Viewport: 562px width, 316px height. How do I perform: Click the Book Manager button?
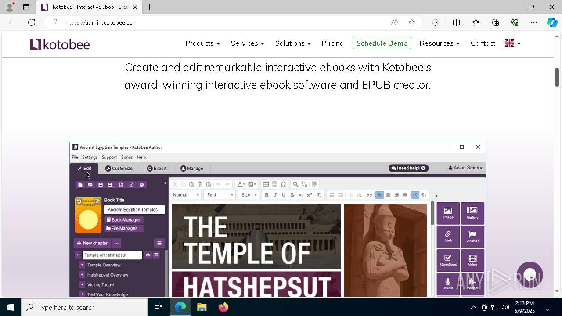point(124,220)
